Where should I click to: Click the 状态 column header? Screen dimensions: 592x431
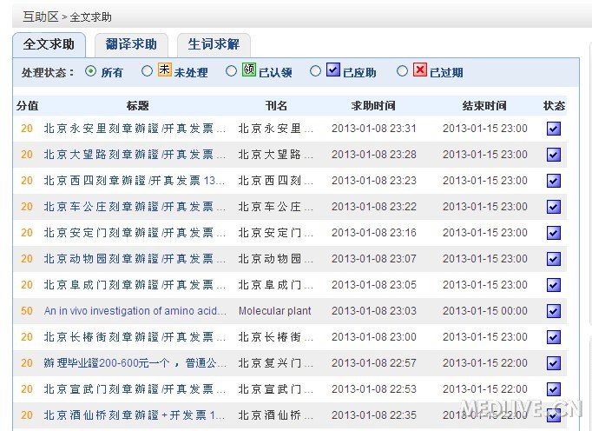(554, 106)
